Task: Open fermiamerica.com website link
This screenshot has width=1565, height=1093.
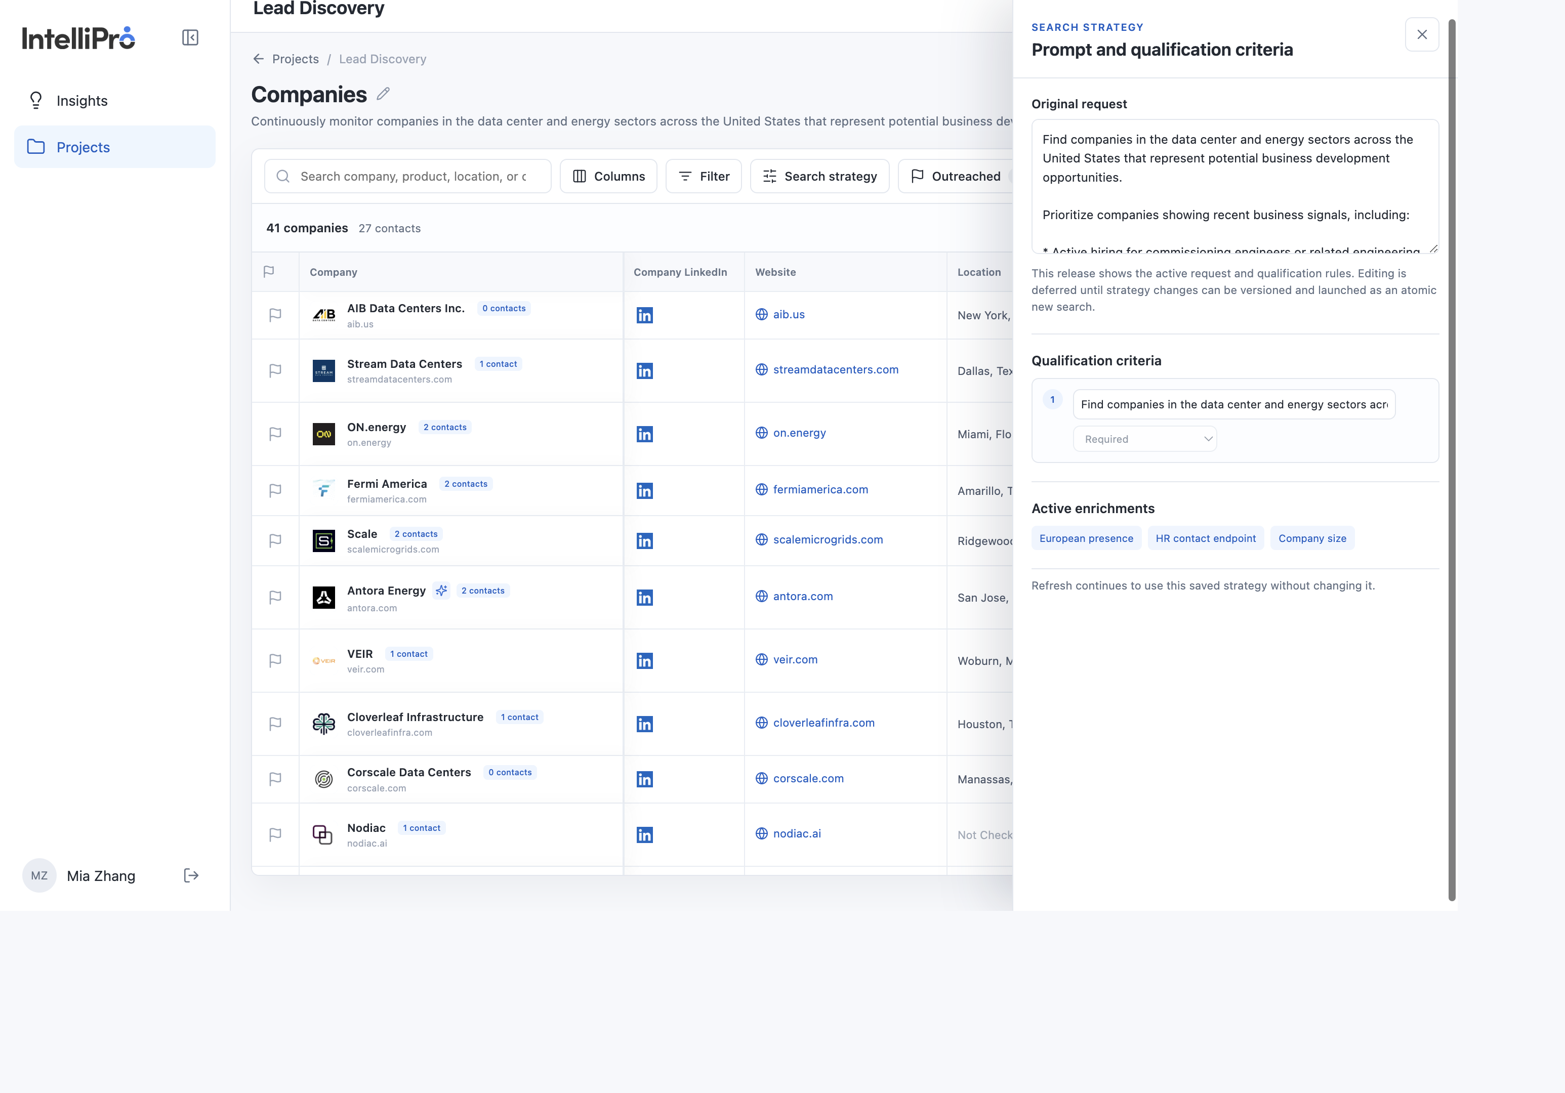Action: (x=820, y=489)
